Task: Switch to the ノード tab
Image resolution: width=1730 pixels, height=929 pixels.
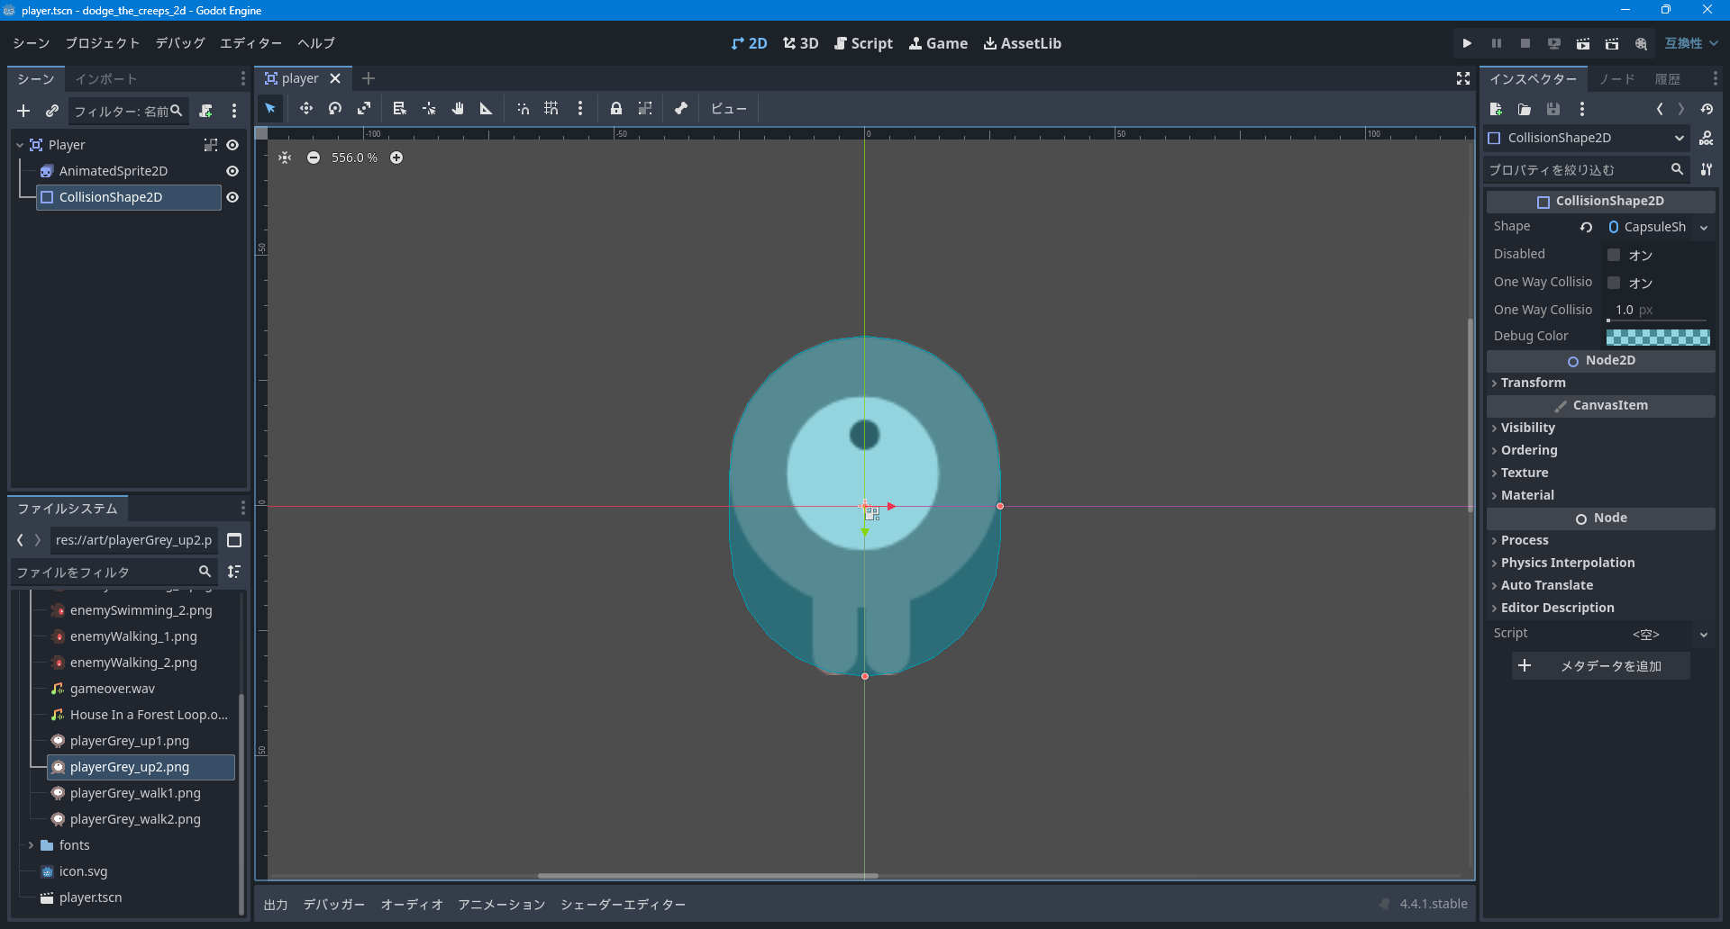Action: [x=1617, y=79]
